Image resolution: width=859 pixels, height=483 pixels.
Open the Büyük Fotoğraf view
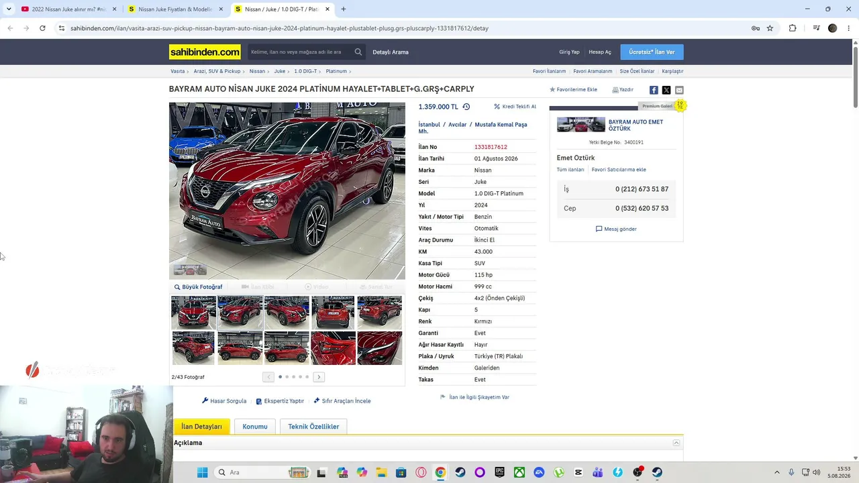[x=198, y=287]
